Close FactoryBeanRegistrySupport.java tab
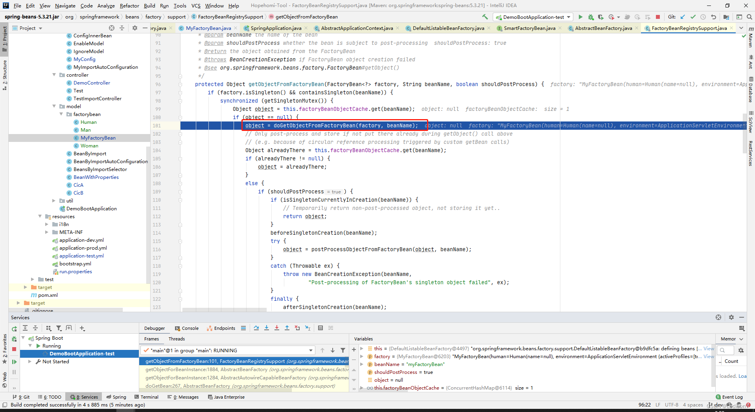This screenshot has height=412, width=755. pos(731,28)
